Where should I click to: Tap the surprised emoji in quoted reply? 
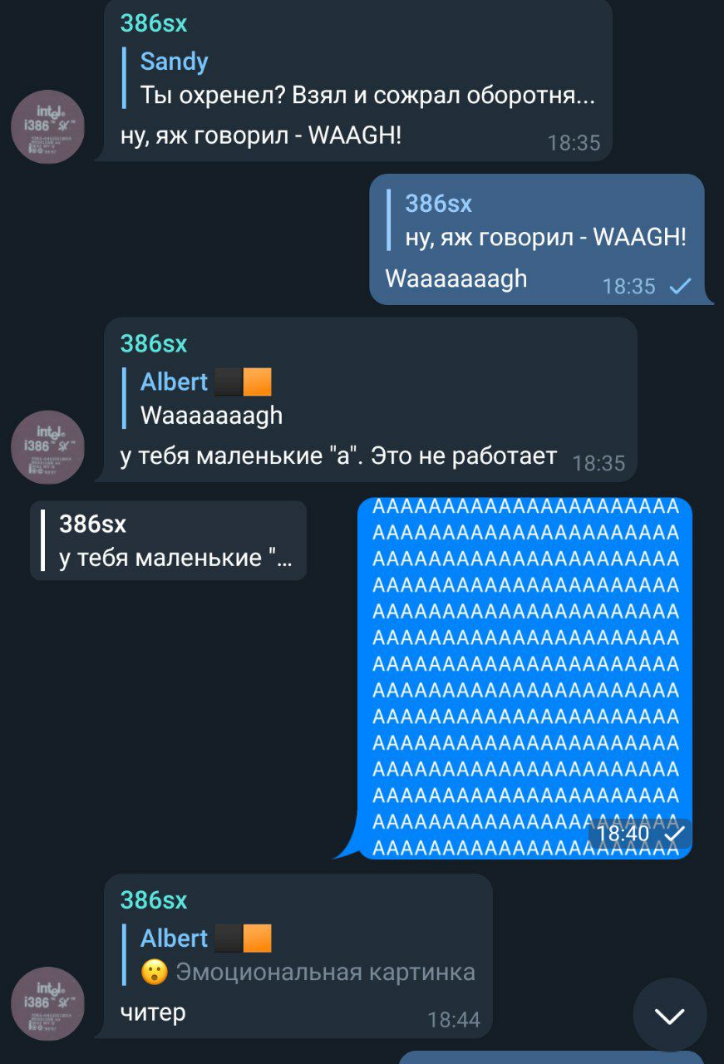(x=154, y=972)
